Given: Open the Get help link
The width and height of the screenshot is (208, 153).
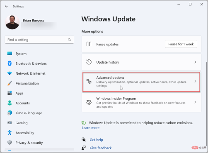Looking at the screenshot, I should (96, 140).
